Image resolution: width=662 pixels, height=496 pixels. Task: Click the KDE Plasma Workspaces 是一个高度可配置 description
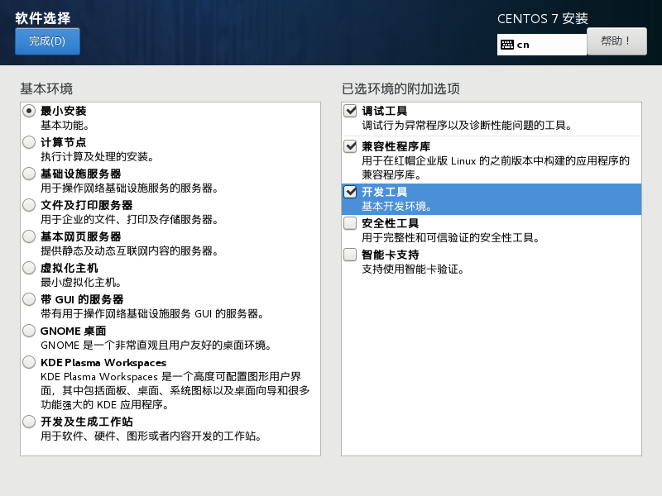[x=175, y=390]
